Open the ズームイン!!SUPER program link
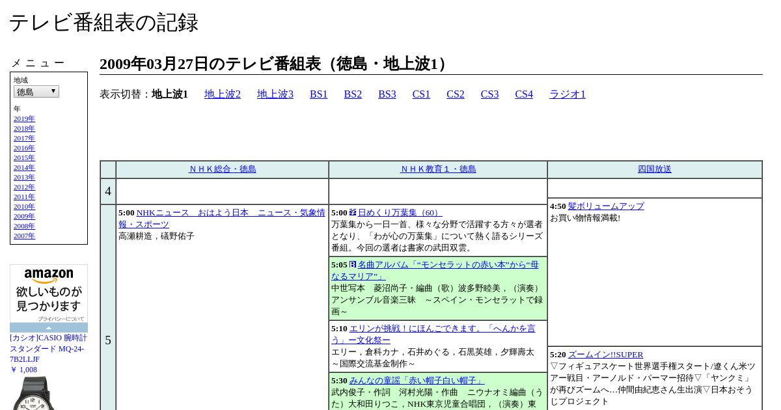Screen dimensions: 781x410 pyautogui.click(x=605, y=355)
